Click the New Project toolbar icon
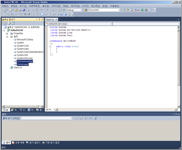 pyautogui.click(x=5, y=10)
